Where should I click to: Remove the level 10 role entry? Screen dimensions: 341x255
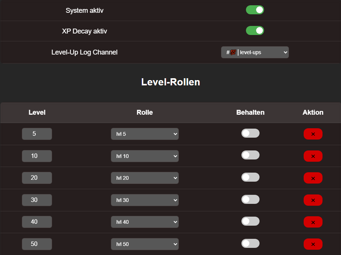coord(313,156)
